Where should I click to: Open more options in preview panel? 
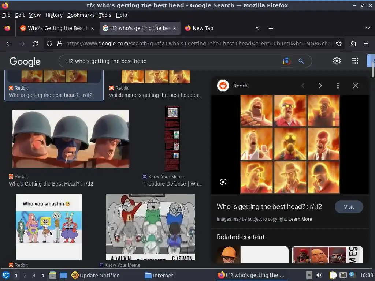(x=338, y=86)
